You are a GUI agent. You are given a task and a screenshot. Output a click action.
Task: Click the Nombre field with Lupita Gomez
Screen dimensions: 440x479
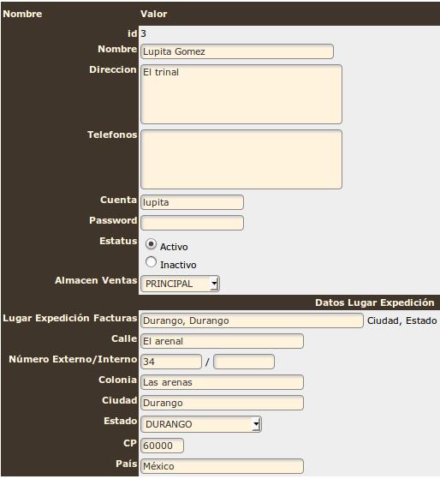pyautogui.click(x=237, y=51)
